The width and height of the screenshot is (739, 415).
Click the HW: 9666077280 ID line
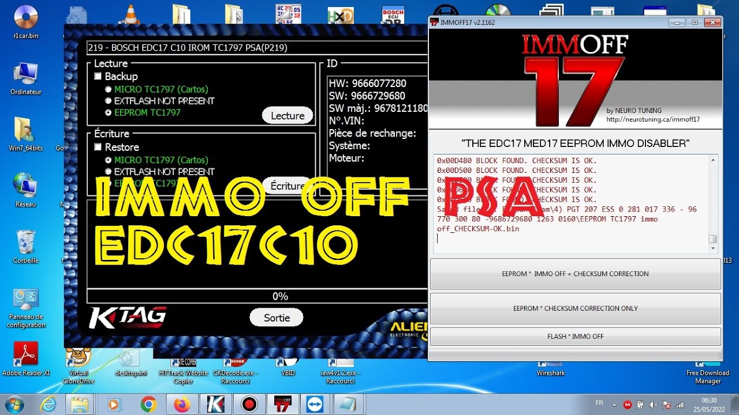point(367,84)
